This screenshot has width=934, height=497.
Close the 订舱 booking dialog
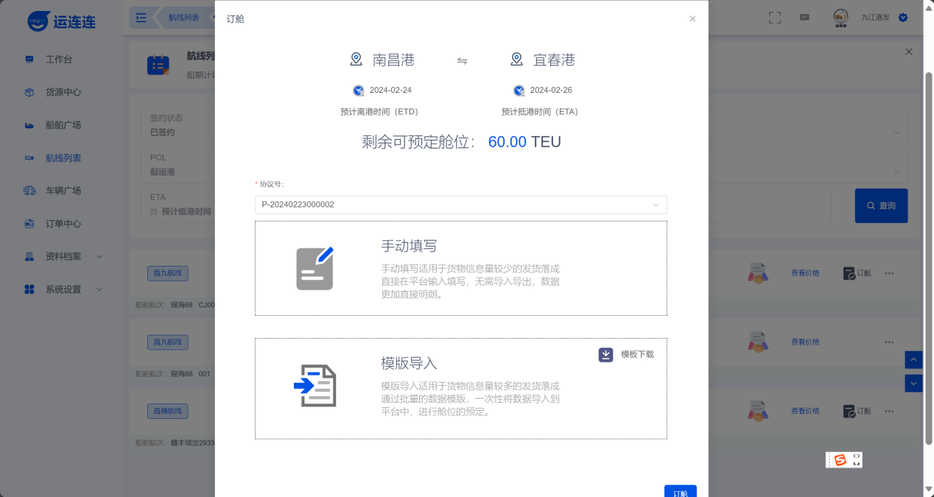click(692, 19)
